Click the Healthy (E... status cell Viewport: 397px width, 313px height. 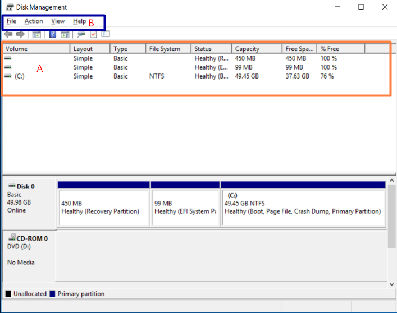(x=211, y=67)
